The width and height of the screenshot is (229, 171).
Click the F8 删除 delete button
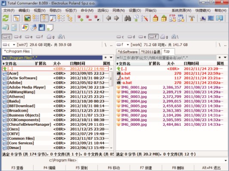[x=178, y=168]
